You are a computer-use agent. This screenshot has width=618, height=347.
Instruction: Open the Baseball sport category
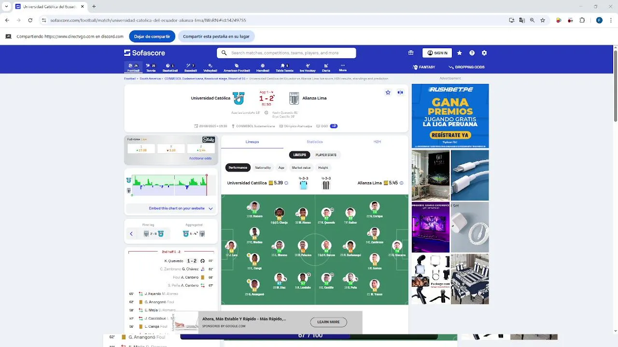[x=190, y=67]
